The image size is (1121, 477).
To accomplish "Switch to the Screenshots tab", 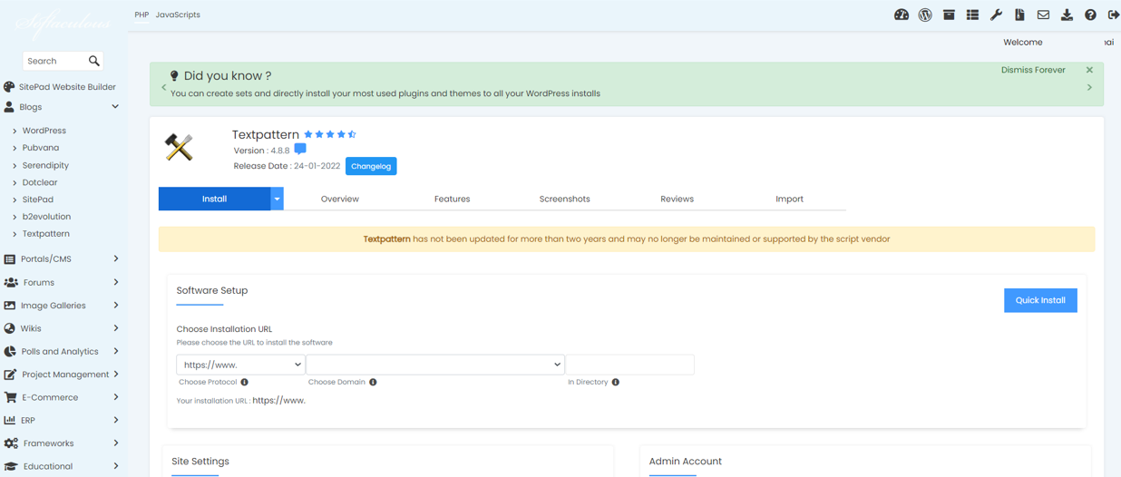I will coord(564,199).
